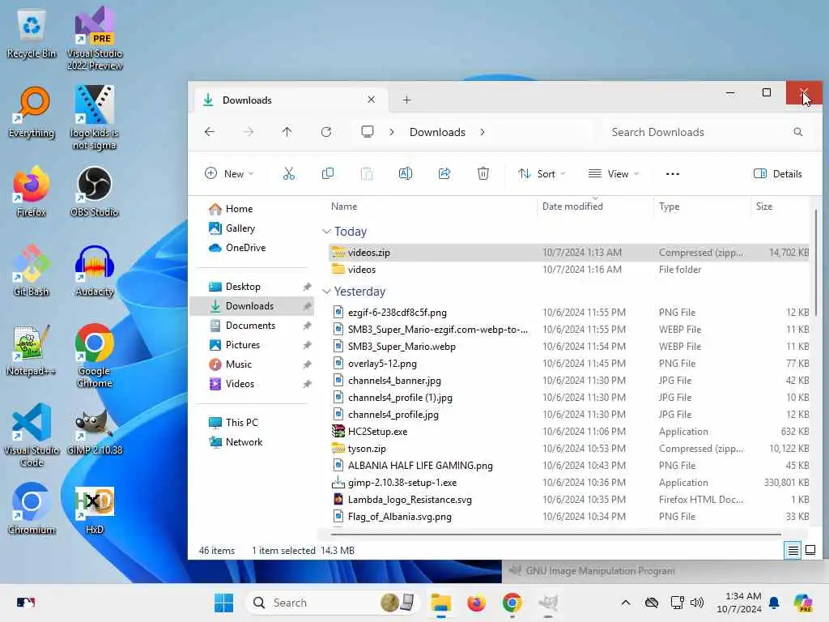The image size is (829, 622).
Task: Sort by Date modified column header
Action: point(595,207)
